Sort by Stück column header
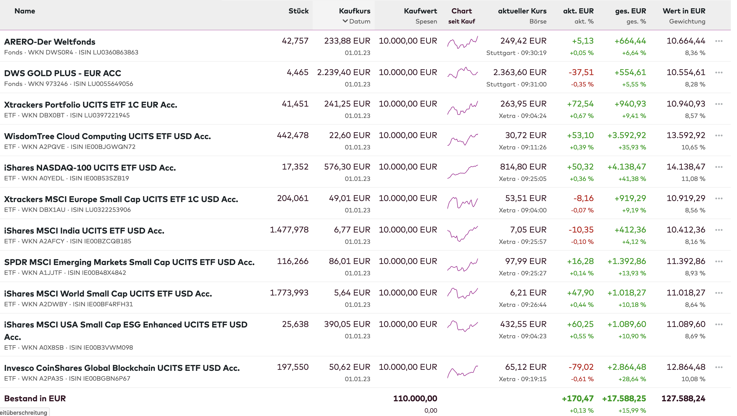The image size is (737, 416). 298,11
